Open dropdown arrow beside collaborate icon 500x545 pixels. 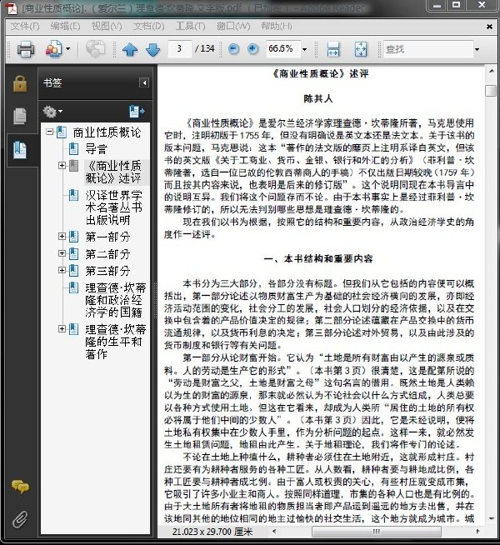(68, 49)
